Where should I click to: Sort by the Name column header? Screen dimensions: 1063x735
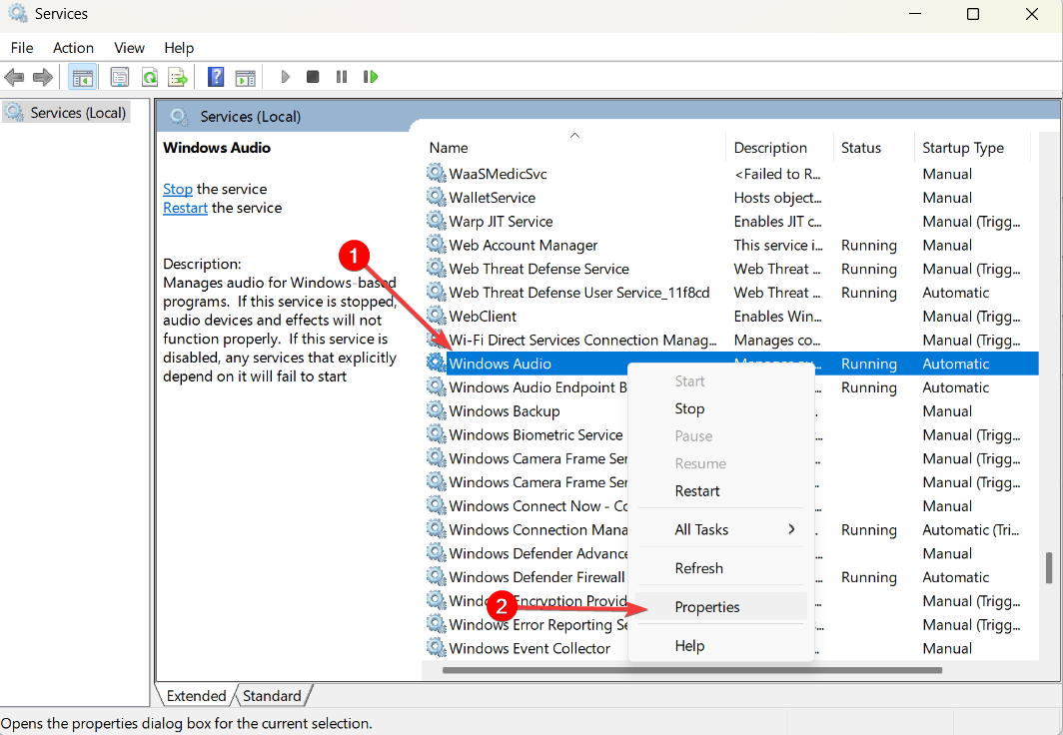point(574,148)
